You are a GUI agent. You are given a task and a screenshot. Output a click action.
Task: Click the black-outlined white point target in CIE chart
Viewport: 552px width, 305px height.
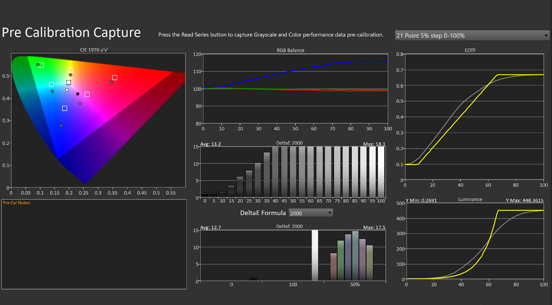(68, 83)
